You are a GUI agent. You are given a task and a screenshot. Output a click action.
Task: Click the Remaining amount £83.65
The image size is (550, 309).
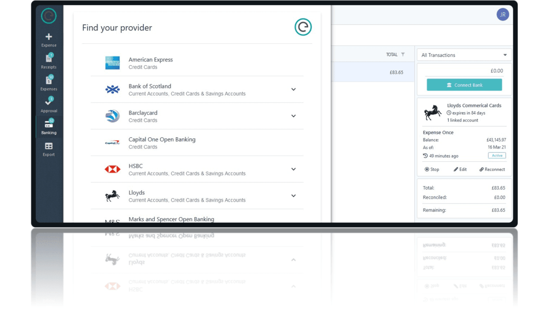[498, 210]
